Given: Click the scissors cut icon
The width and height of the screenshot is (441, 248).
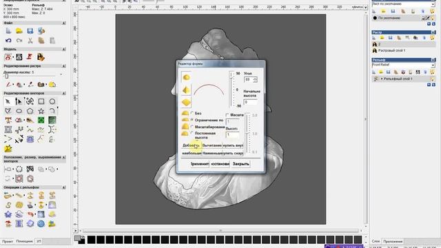Looking at the screenshot, I should [x=30, y=41].
